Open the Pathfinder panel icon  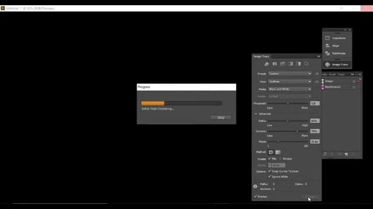(328, 53)
